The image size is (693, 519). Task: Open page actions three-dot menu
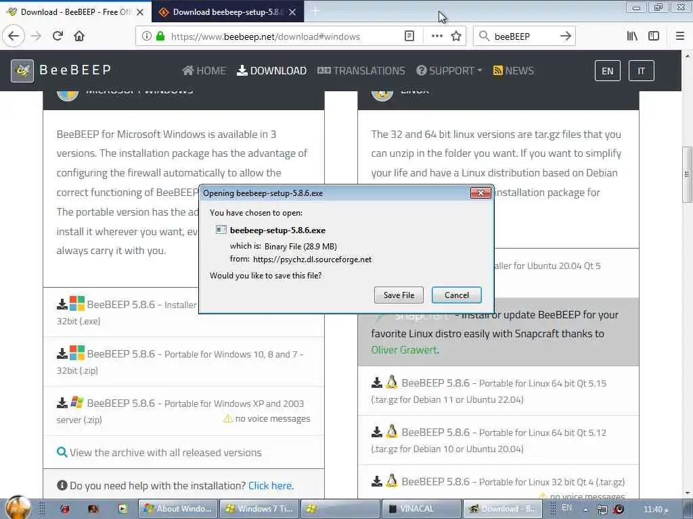pyautogui.click(x=437, y=36)
